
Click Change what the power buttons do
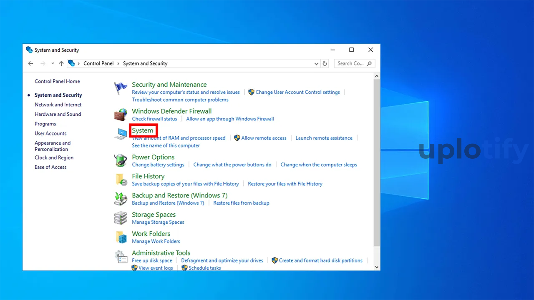click(232, 165)
